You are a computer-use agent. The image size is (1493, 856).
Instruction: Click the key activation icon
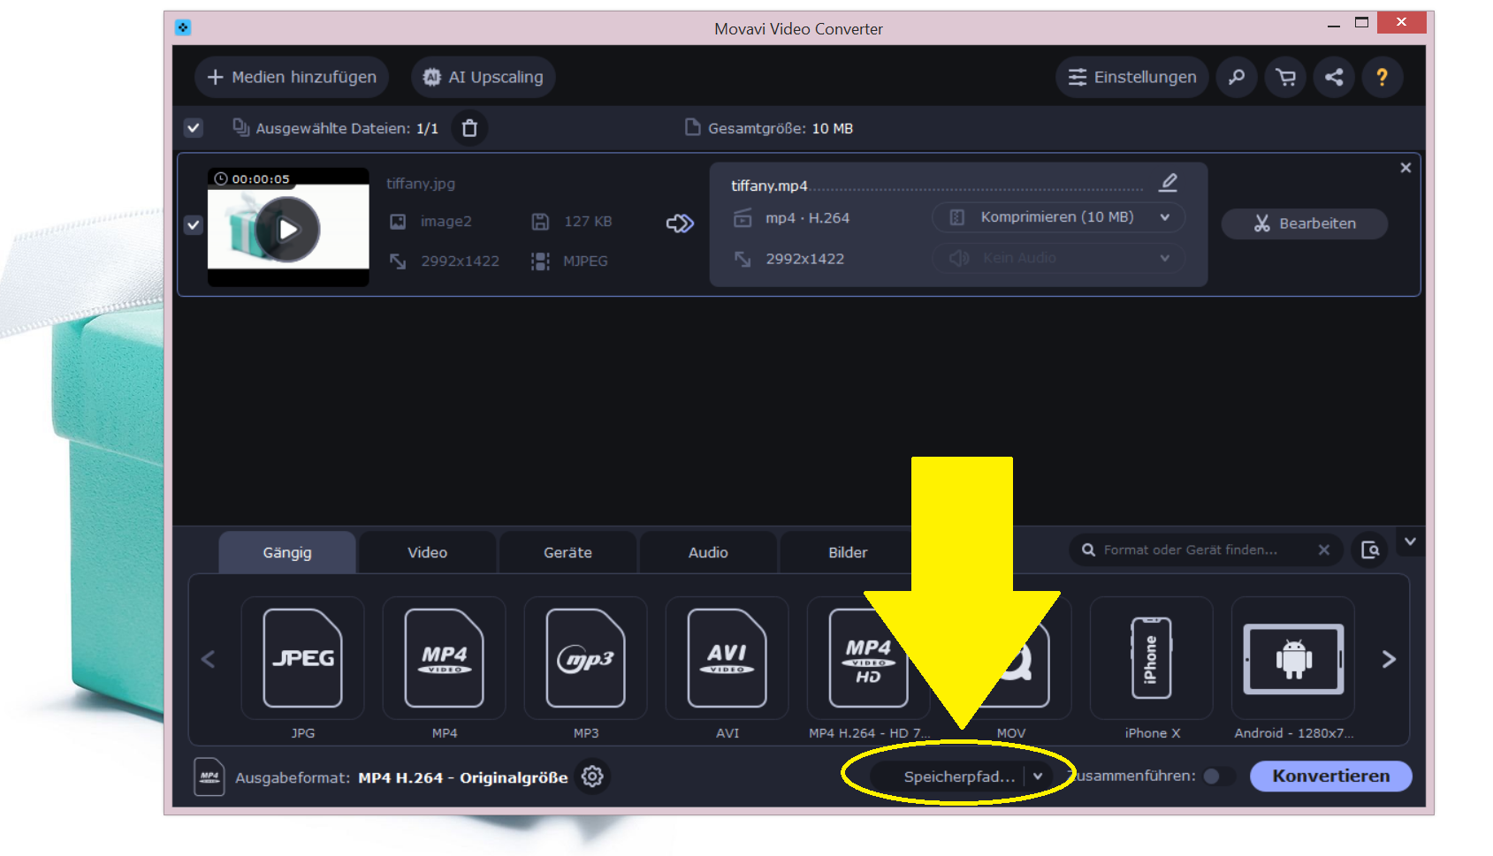(1237, 77)
